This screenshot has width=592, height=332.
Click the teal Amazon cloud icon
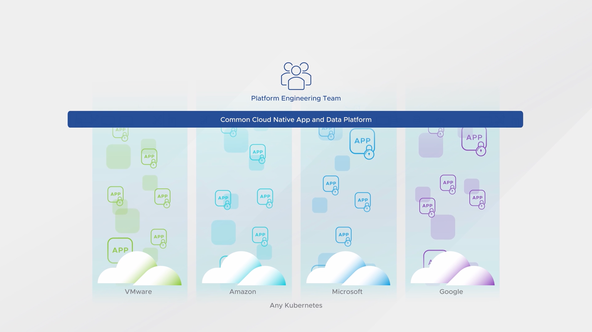tap(244, 268)
